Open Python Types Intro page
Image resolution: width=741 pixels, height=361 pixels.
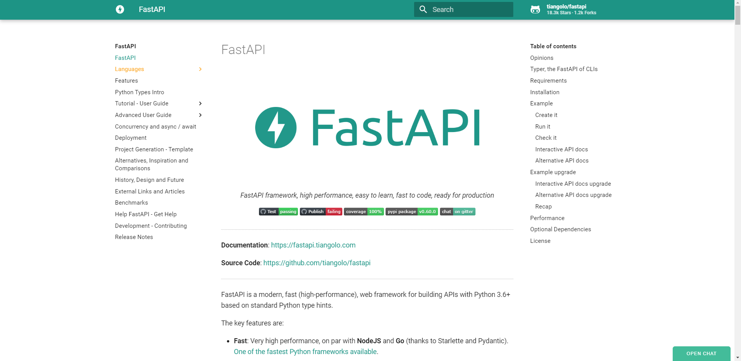(140, 92)
